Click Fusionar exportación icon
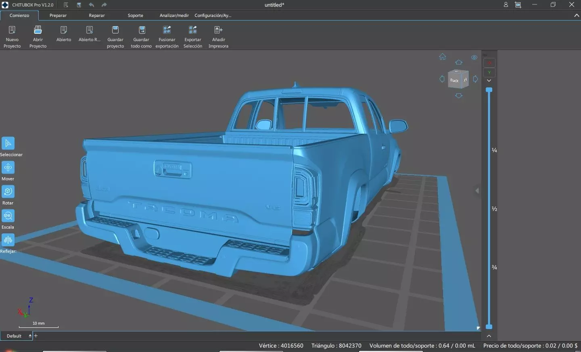Viewport: 581px width, 352px height. click(167, 30)
